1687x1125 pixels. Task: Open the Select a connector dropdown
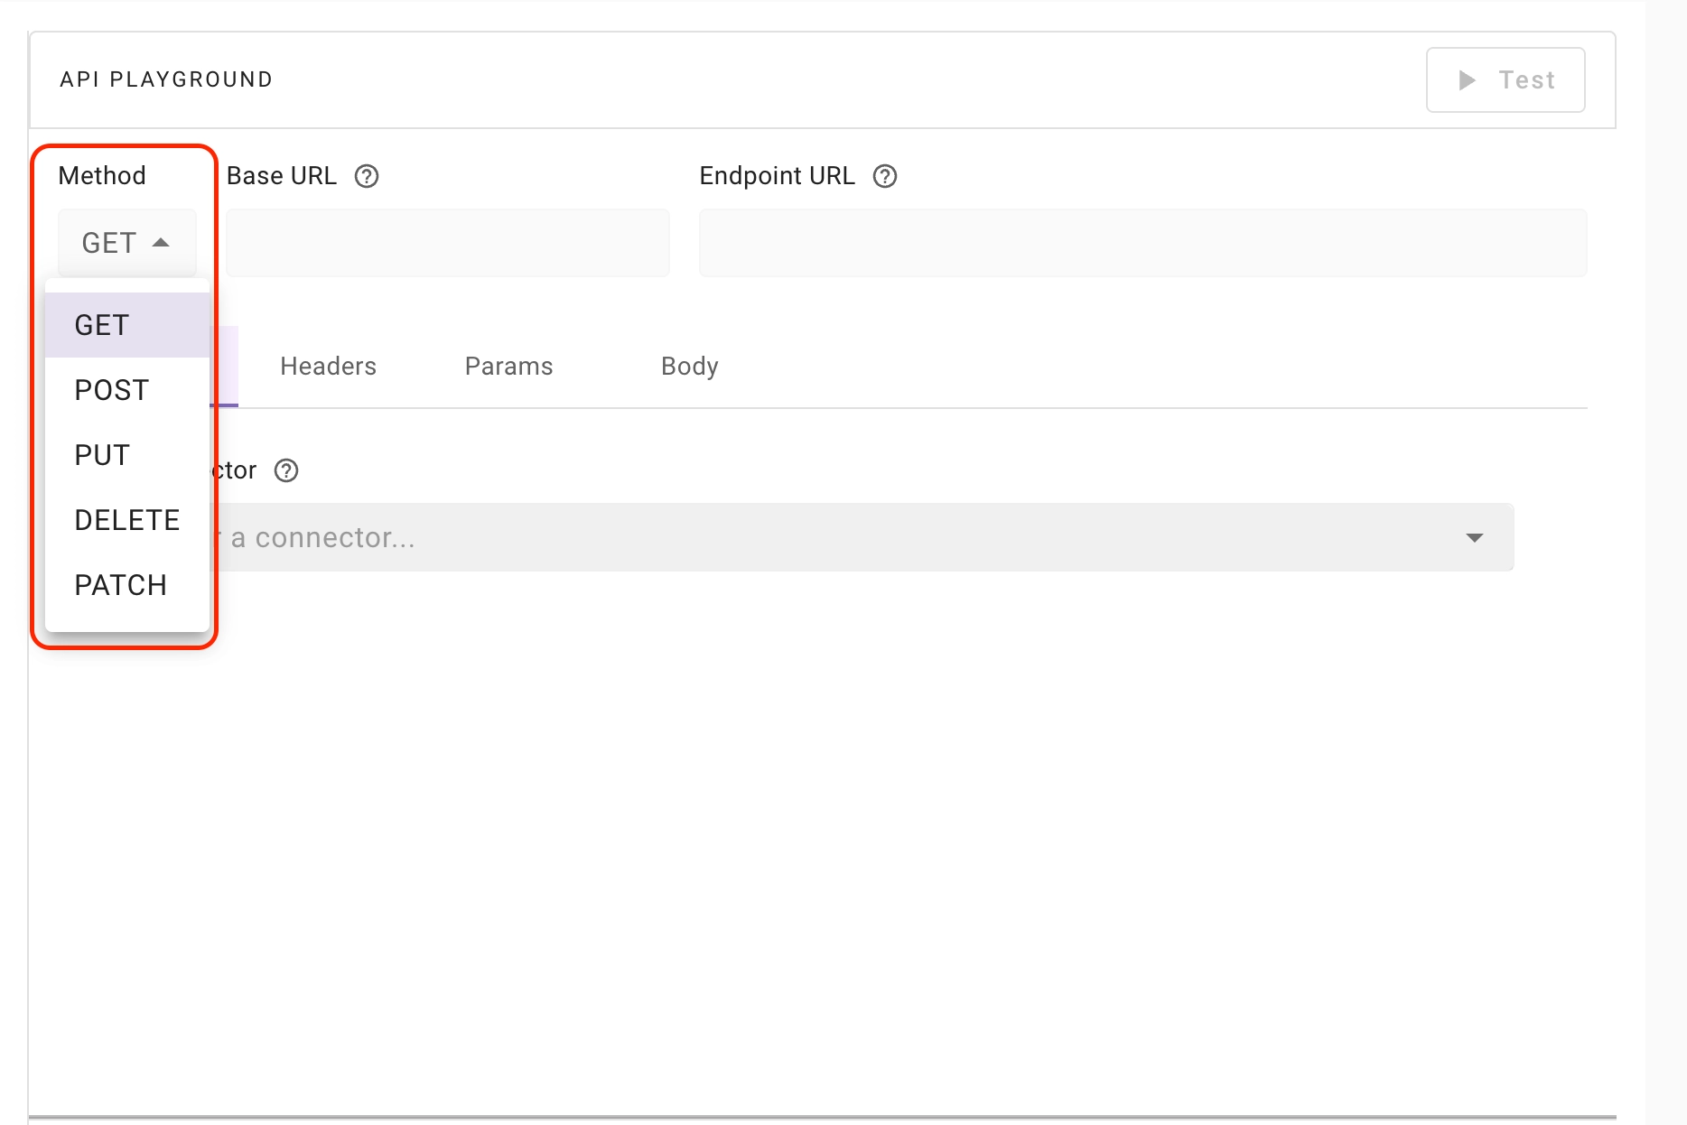click(862, 537)
